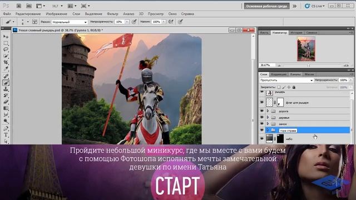This screenshot has width=356, height=200.
Task: Open the 'Файл' menu
Action: [7, 14]
